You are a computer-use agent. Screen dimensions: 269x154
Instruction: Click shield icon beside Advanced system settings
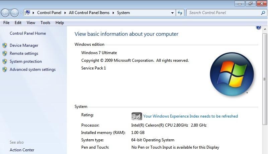(x=5, y=69)
